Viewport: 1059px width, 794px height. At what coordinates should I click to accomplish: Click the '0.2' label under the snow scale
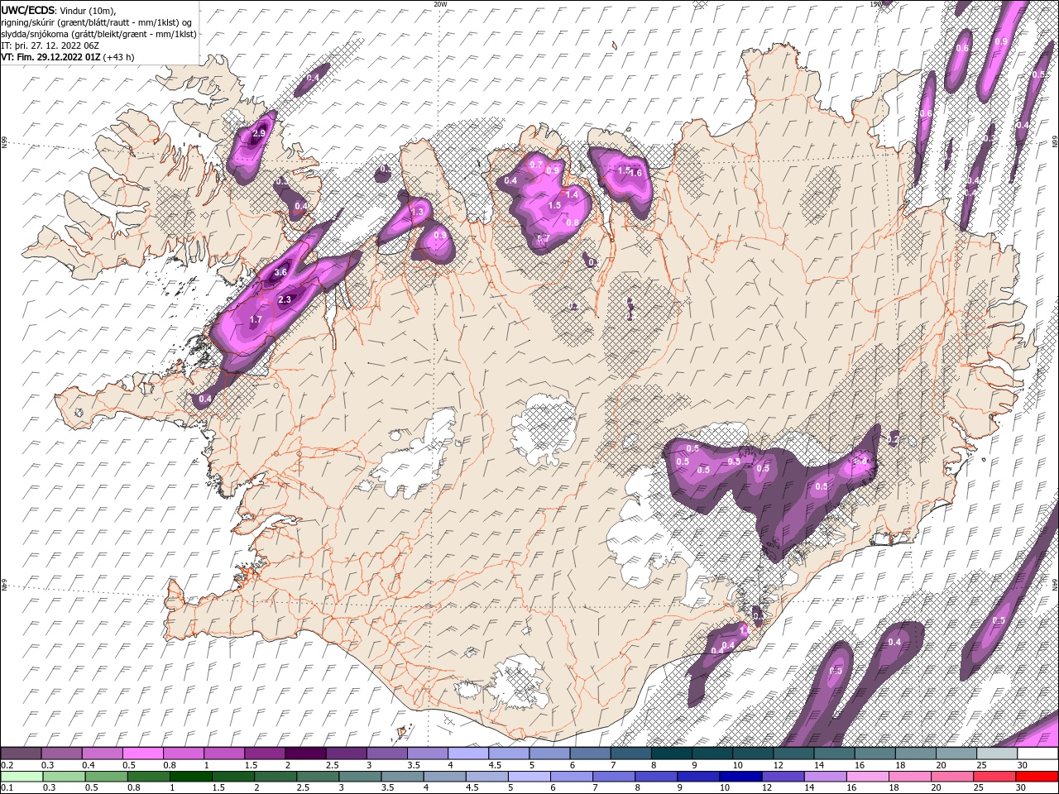coord(7,765)
